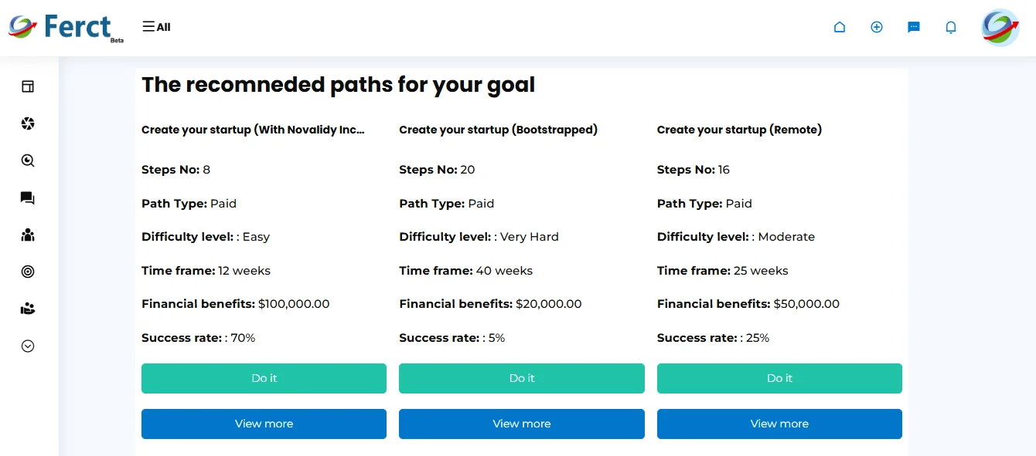Open the people group icon in the sidebar
Screen dimensions: 1036x456
click(28, 235)
